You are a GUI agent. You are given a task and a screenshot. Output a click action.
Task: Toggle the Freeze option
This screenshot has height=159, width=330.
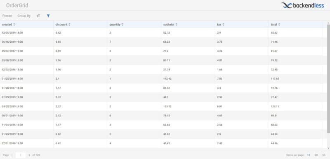click(x=7, y=16)
